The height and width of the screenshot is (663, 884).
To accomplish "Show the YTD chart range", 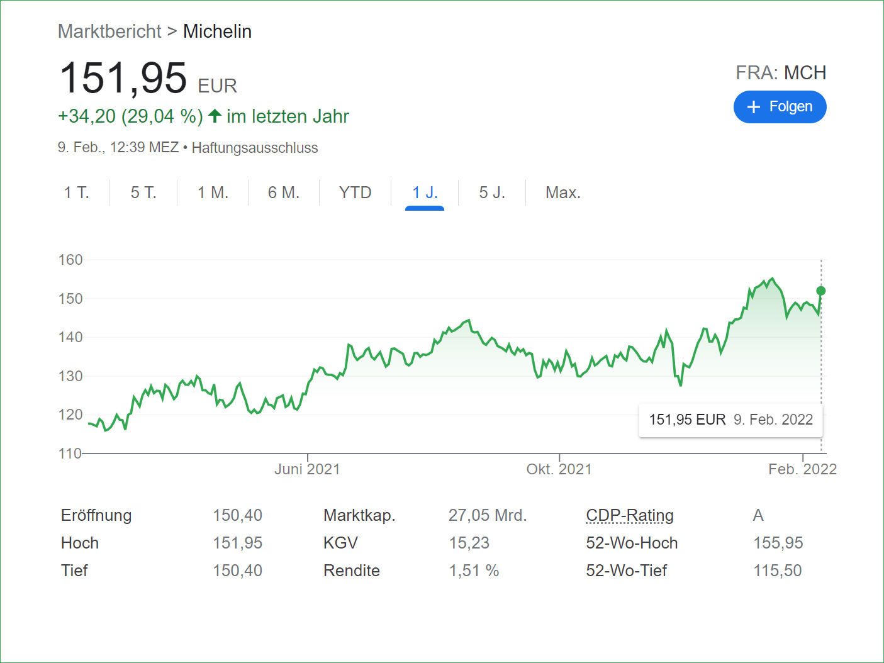I will coord(355,192).
